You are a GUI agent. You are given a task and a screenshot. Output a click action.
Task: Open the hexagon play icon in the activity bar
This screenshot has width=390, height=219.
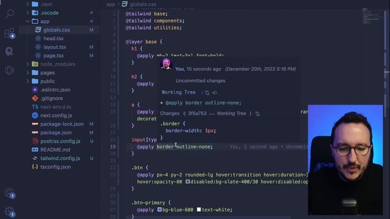(x=10, y=71)
